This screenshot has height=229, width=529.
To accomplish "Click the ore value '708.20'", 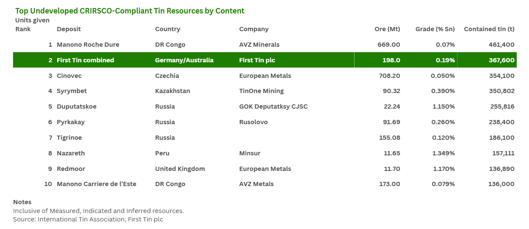I will [389, 76].
